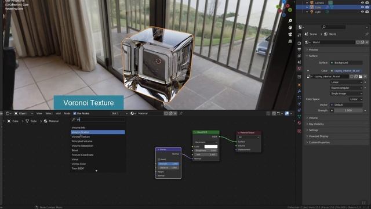The image size is (371, 209).
Task: Open the Linear interpolation dropdown
Action: pos(346,82)
